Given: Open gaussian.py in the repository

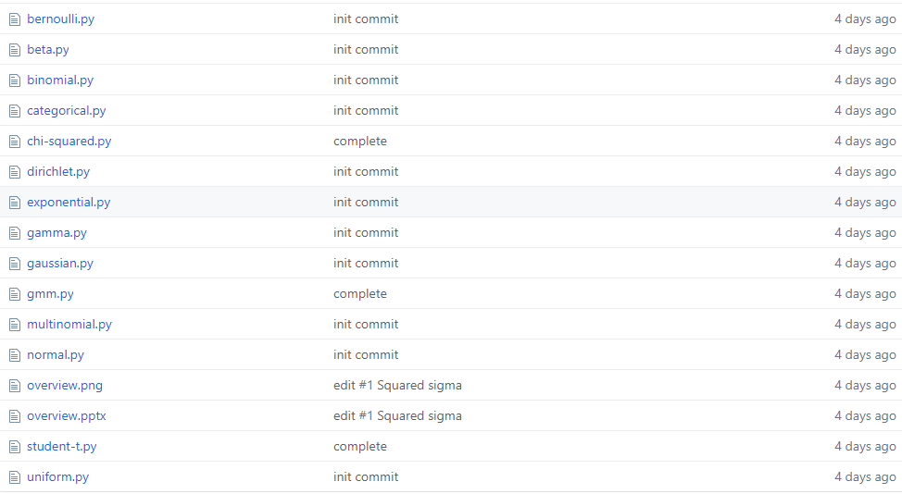Looking at the screenshot, I should point(60,263).
